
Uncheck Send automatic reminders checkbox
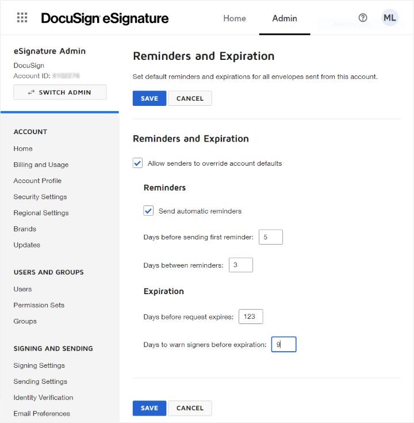148,211
